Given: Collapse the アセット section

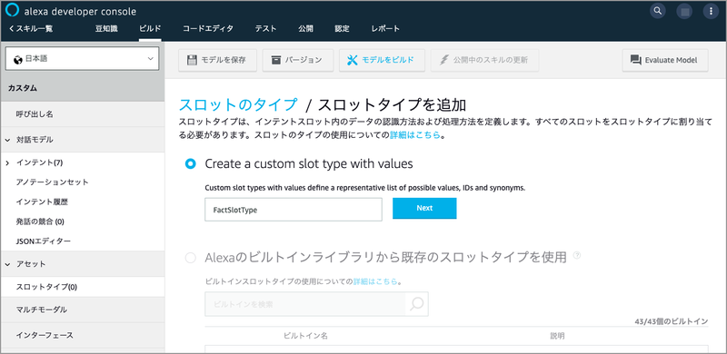Looking at the screenshot, I should click(x=8, y=264).
